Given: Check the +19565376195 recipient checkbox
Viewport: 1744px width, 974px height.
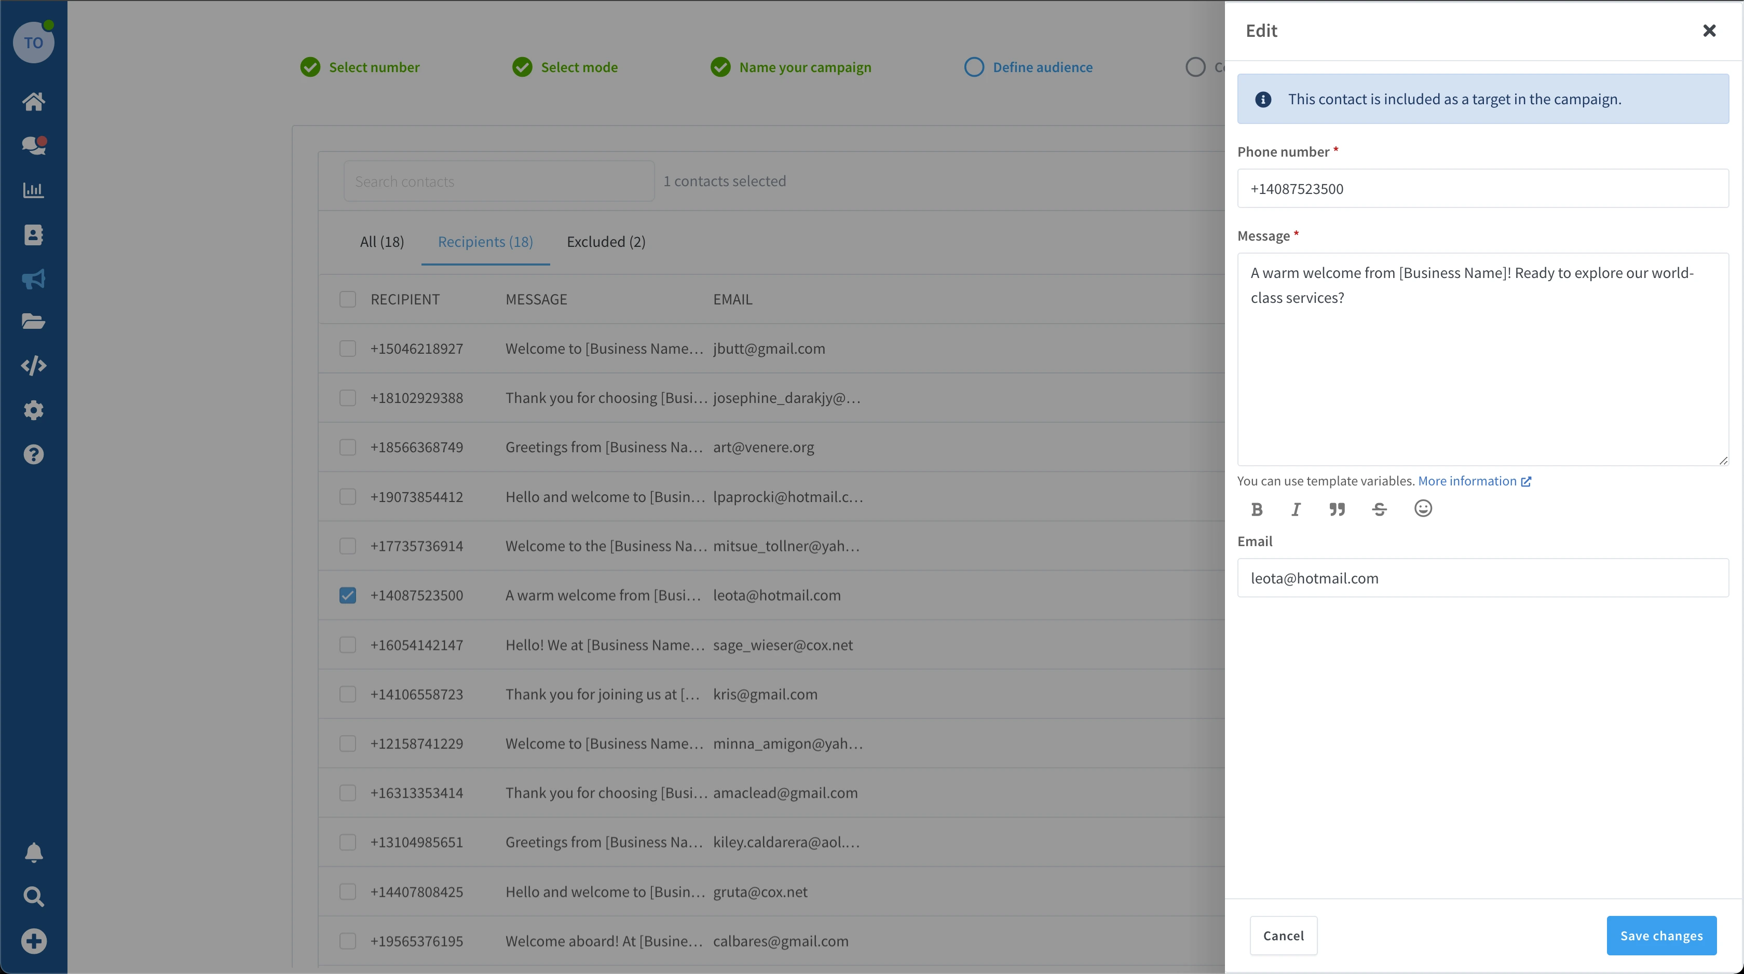Looking at the screenshot, I should click(347, 941).
